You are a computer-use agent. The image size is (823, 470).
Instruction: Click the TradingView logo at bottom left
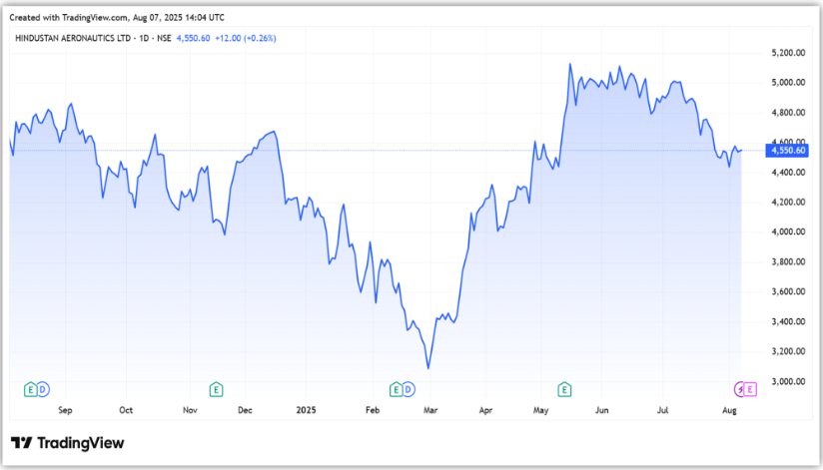pos(68,443)
